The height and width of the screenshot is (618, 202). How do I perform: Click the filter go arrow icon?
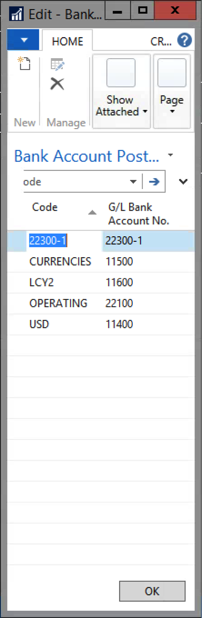pyautogui.click(x=154, y=182)
